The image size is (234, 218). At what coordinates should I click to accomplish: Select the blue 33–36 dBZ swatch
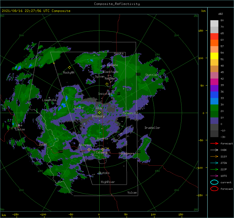click(x=214, y=95)
